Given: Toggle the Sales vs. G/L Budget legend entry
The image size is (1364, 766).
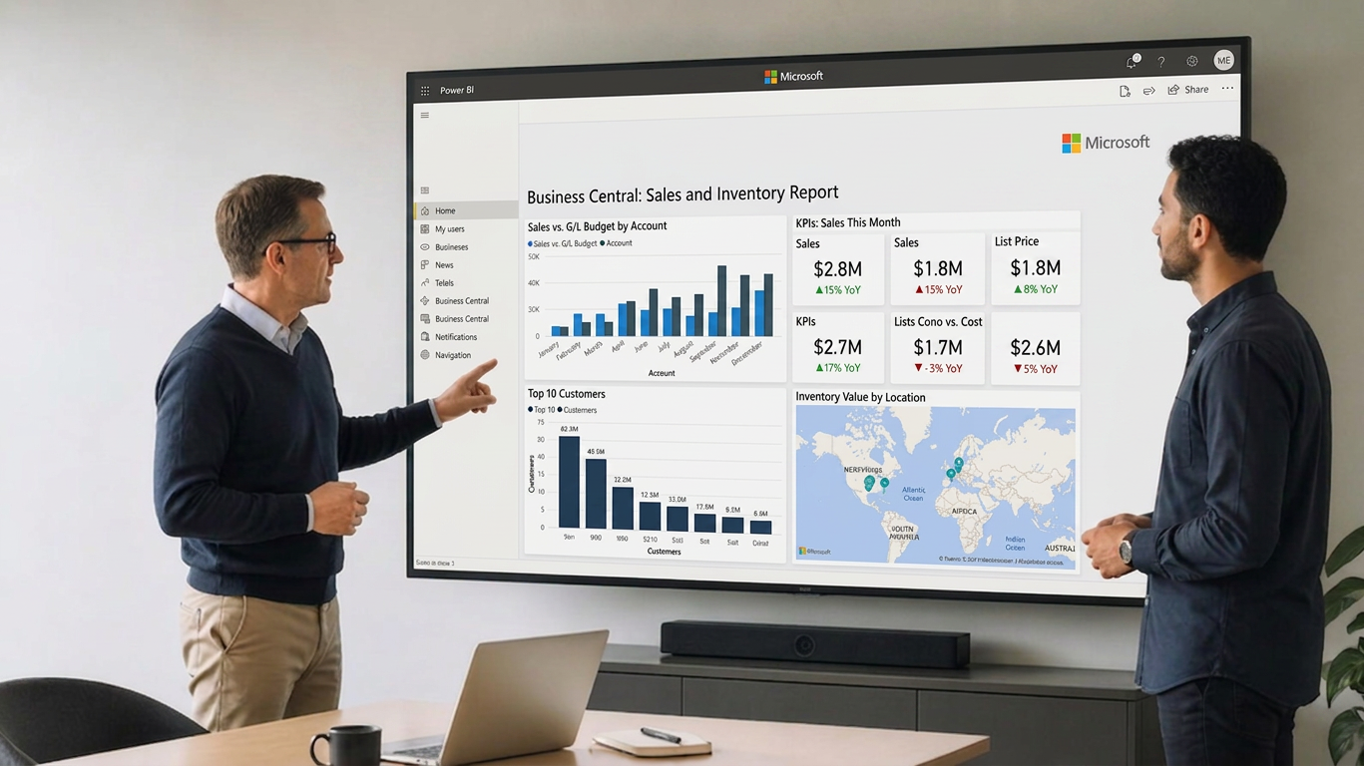Looking at the screenshot, I should 563,243.
